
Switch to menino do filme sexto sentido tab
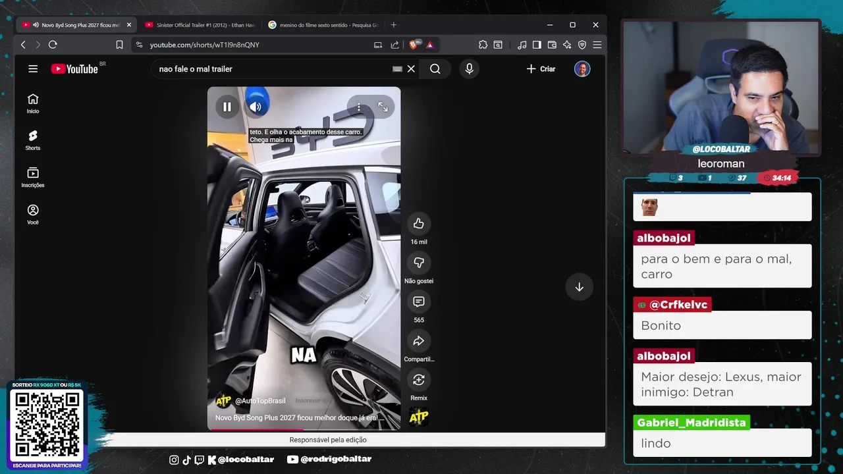pyautogui.click(x=323, y=25)
